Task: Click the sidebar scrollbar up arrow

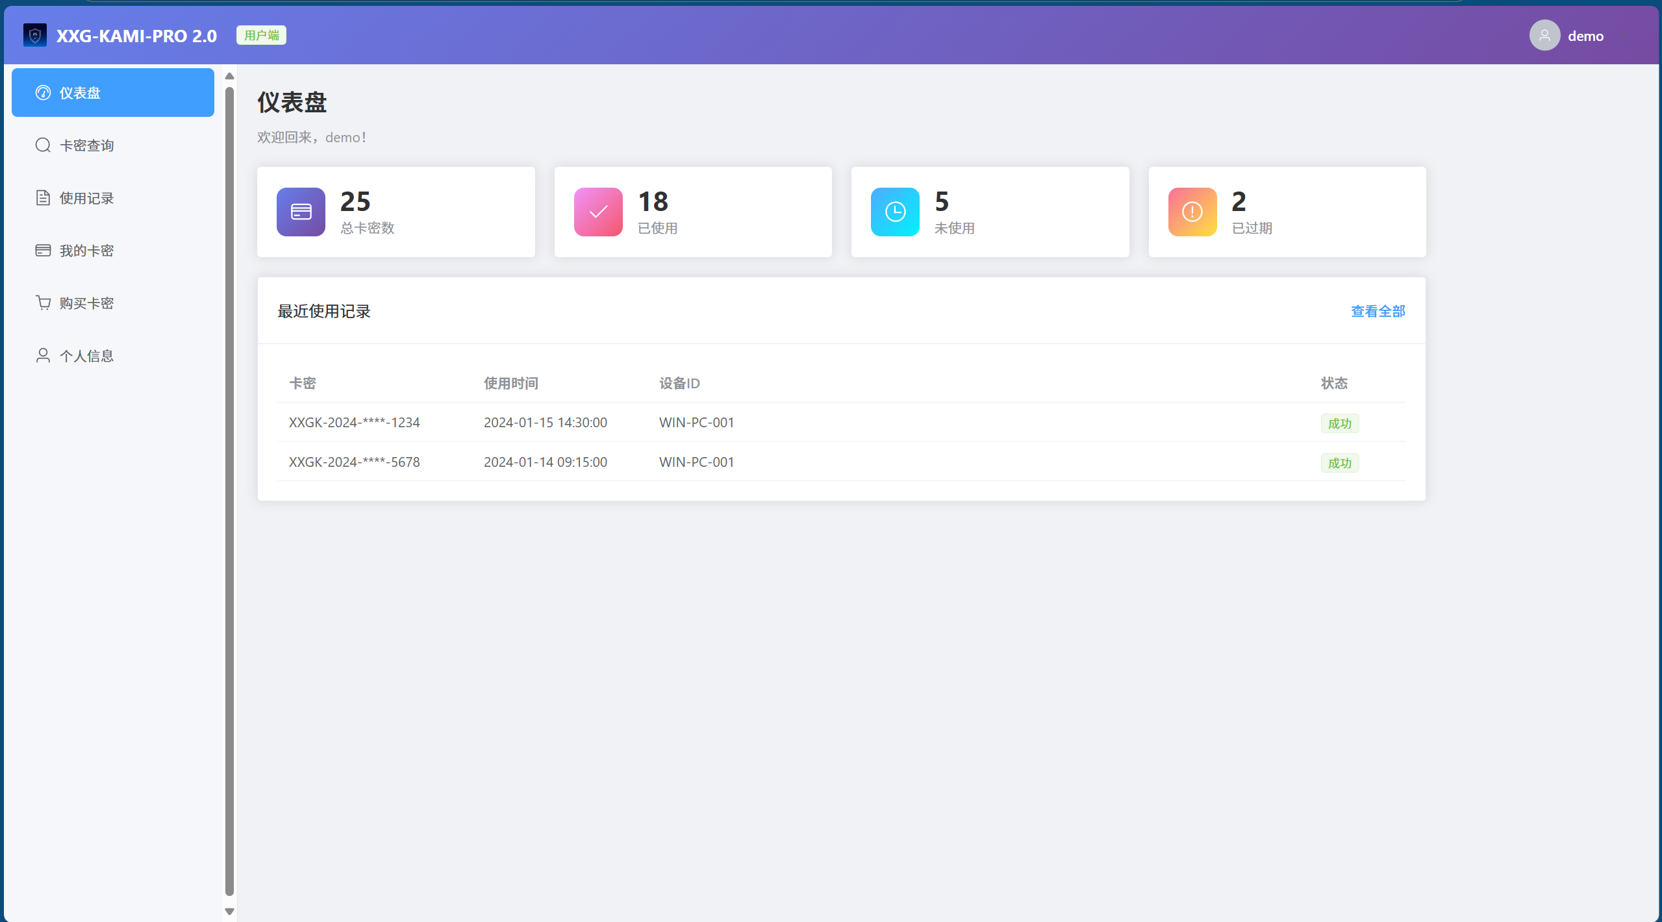Action: coord(229,76)
